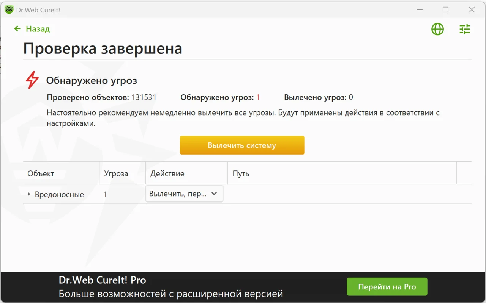Click Dr.Web CureIt! Pro banner title
486x303 pixels.
(x=103, y=280)
